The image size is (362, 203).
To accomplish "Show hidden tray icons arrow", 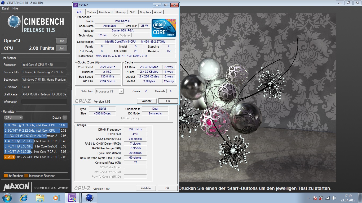I will click(x=308, y=198).
